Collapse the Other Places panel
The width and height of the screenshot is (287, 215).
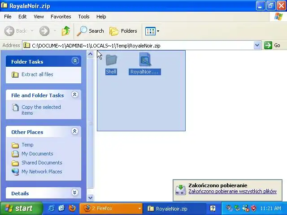pyautogui.click(x=75, y=131)
